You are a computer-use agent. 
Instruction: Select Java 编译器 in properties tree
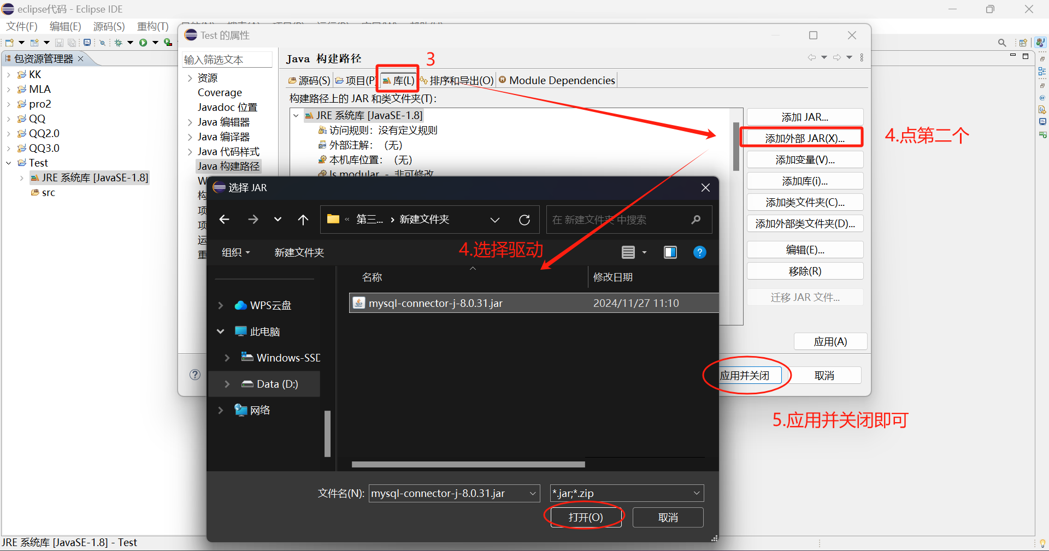point(223,137)
